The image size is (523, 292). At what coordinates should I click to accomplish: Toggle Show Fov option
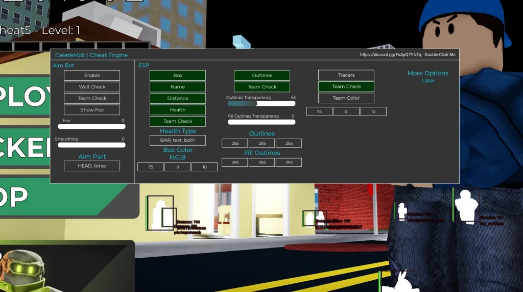pyautogui.click(x=92, y=109)
